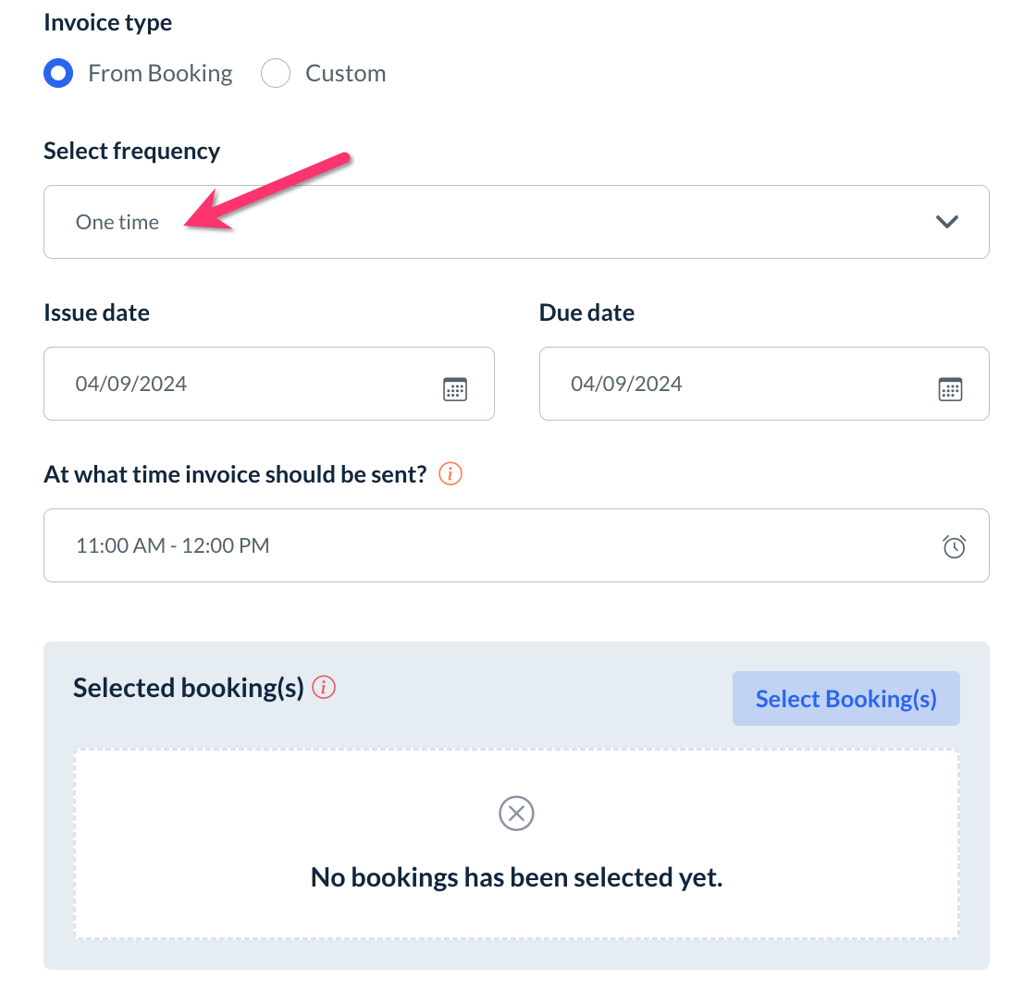Select the From Booking radio button
The width and height of the screenshot is (1036, 991).
point(58,73)
